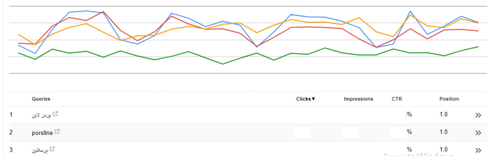Expand first row with double chevron

point(478,115)
